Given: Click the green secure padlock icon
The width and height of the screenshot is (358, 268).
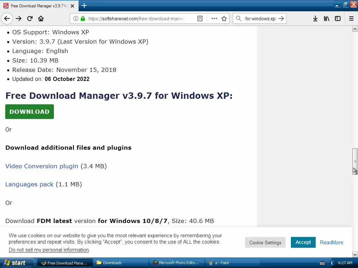Looking at the screenshot, I should tap(83, 18).
